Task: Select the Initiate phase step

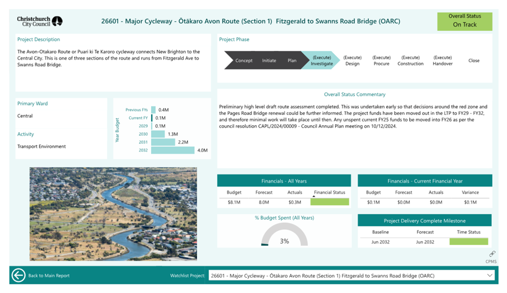Action: click(x=269, y=61)
